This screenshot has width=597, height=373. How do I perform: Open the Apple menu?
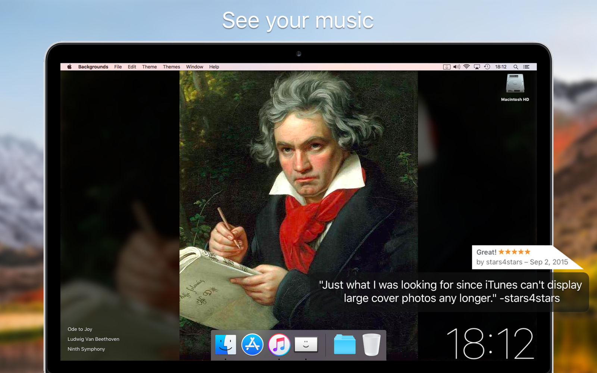[69, 67]
